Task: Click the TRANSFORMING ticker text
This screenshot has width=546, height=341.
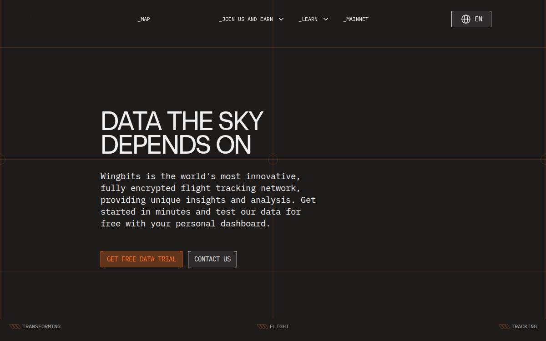Action: (41, 326)
